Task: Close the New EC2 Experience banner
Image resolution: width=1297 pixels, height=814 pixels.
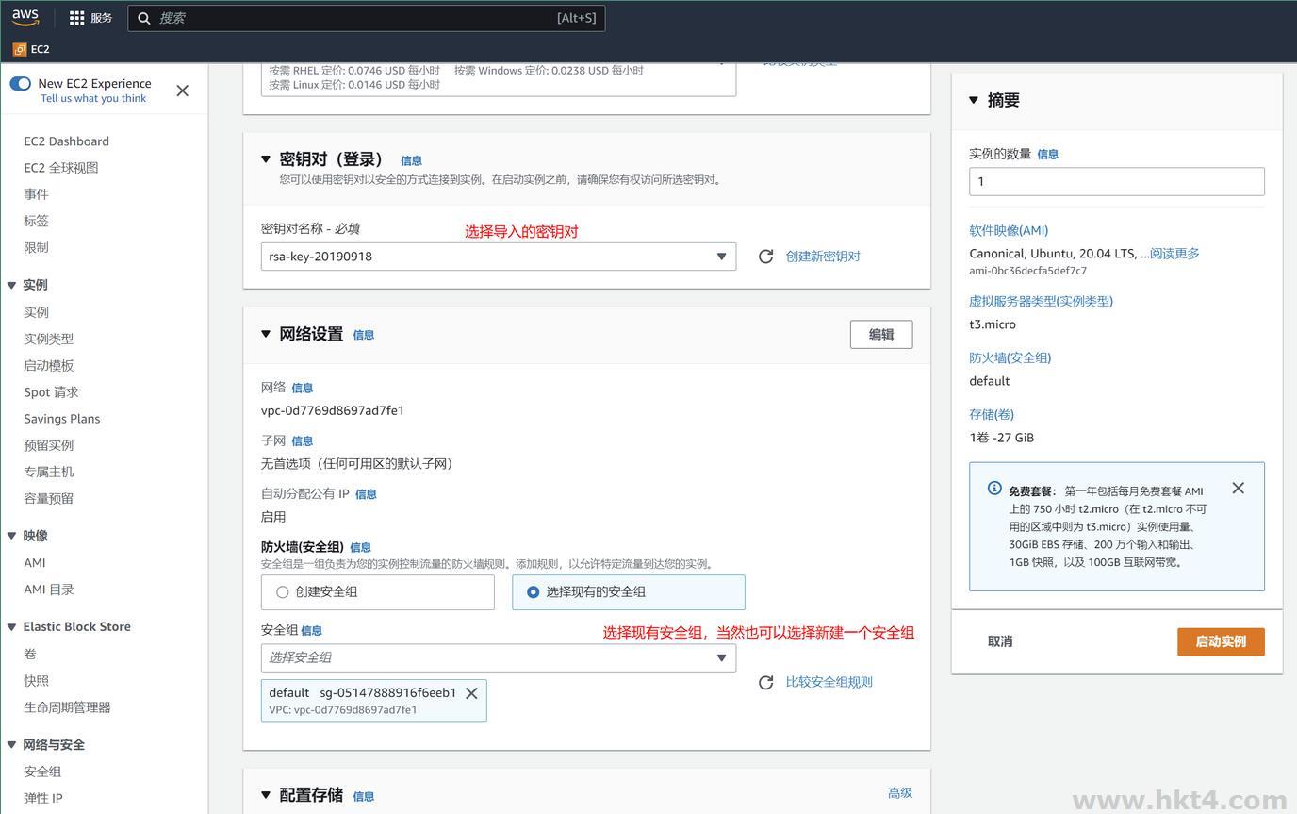Action: [x=183, y=91]
